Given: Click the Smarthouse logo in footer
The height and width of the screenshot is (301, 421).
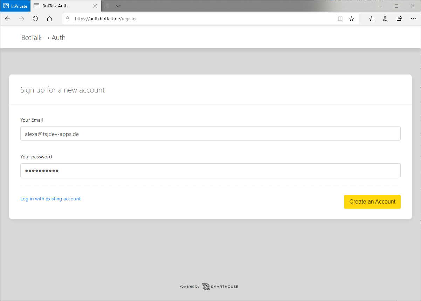Looking at the screenshot, I should (220, 287).
